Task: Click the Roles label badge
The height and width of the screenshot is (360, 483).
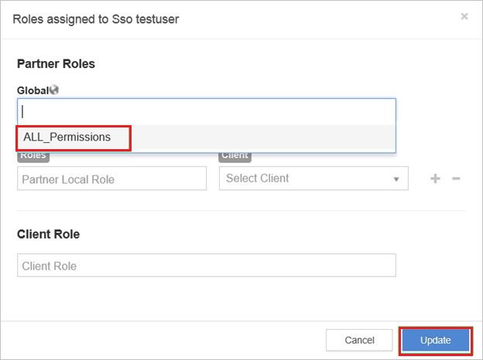Action: (32, 155)
